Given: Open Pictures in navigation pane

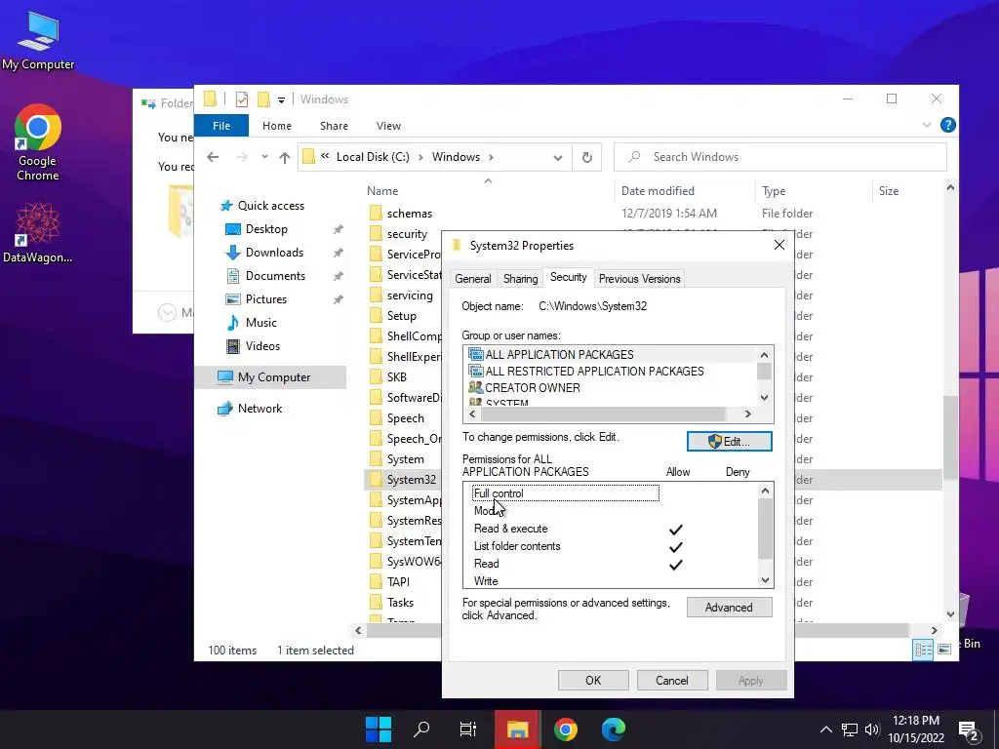Looking at the screenshot, I should 266,299.
